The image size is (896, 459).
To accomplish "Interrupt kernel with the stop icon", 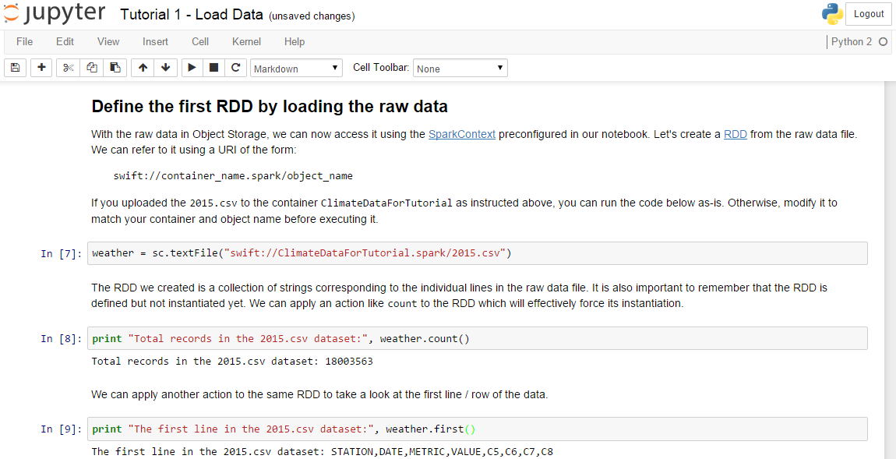I will pyautogui.click(x=213, y=68).
